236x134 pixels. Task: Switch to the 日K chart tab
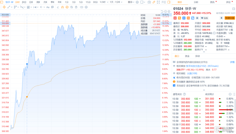(x=31, y=2)
